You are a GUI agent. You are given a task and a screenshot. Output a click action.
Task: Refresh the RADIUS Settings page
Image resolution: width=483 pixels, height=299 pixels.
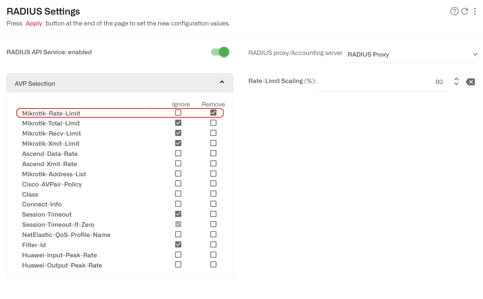[x=465, y=11]
